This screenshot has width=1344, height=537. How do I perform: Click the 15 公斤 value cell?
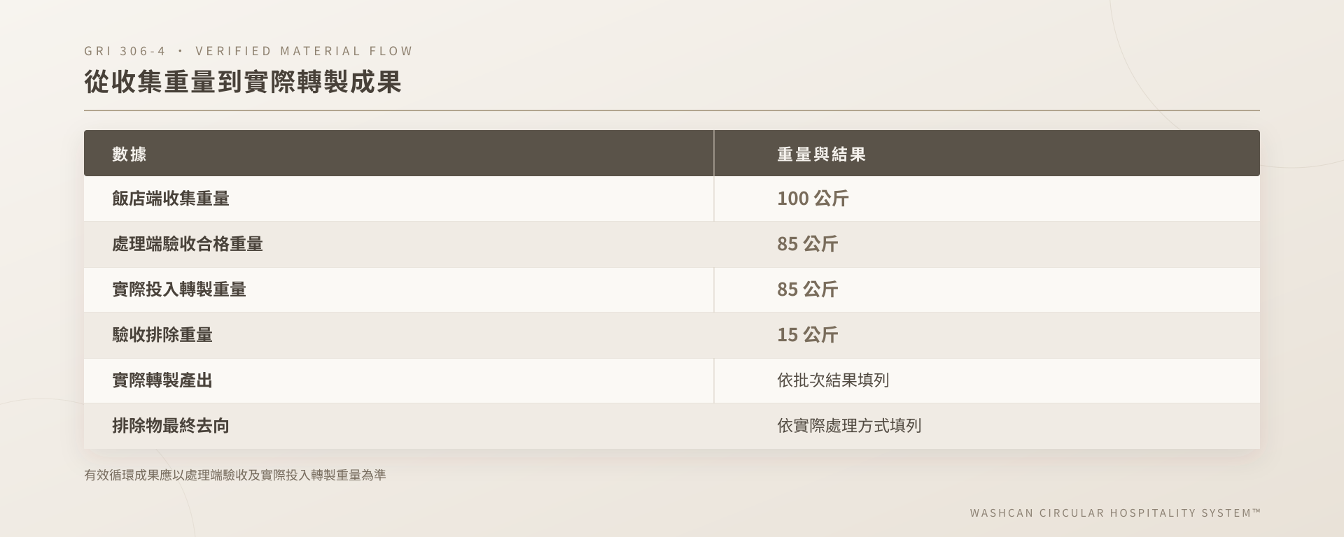coord(807,335)
